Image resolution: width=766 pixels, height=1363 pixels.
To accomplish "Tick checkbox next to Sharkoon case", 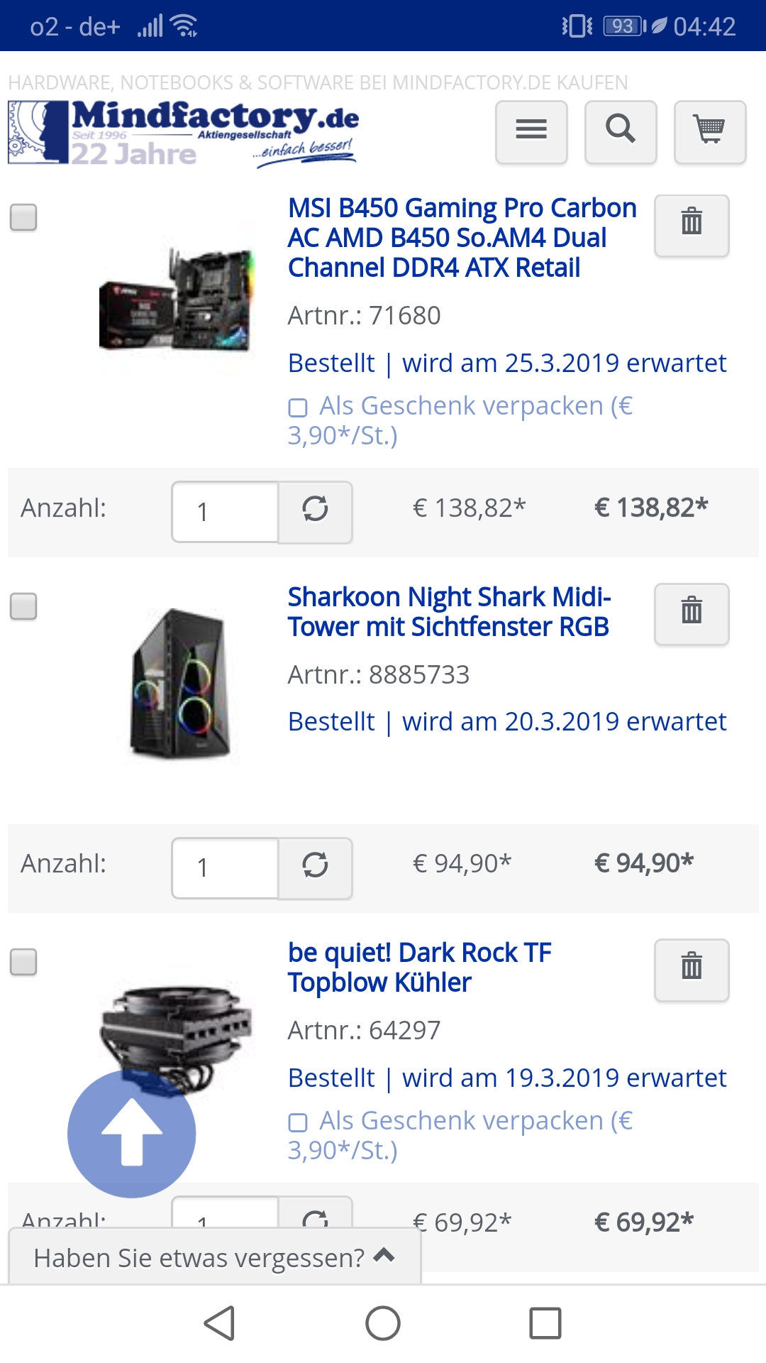I will pyautogui.click(x=23, y=606).
